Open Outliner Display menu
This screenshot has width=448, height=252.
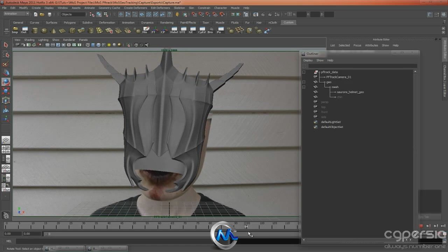(x=308, y=60)
